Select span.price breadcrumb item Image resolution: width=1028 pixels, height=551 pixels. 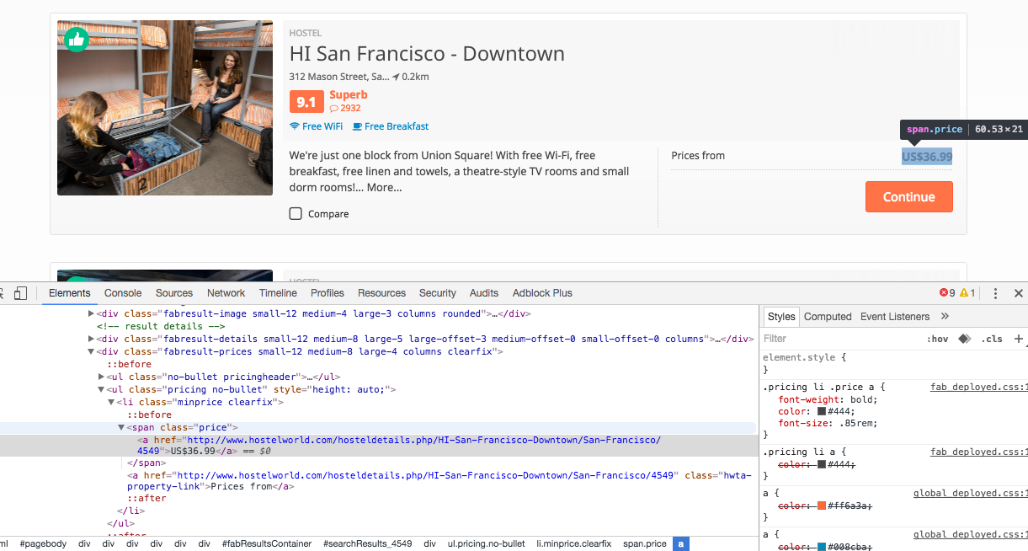[x=645, y=543]
